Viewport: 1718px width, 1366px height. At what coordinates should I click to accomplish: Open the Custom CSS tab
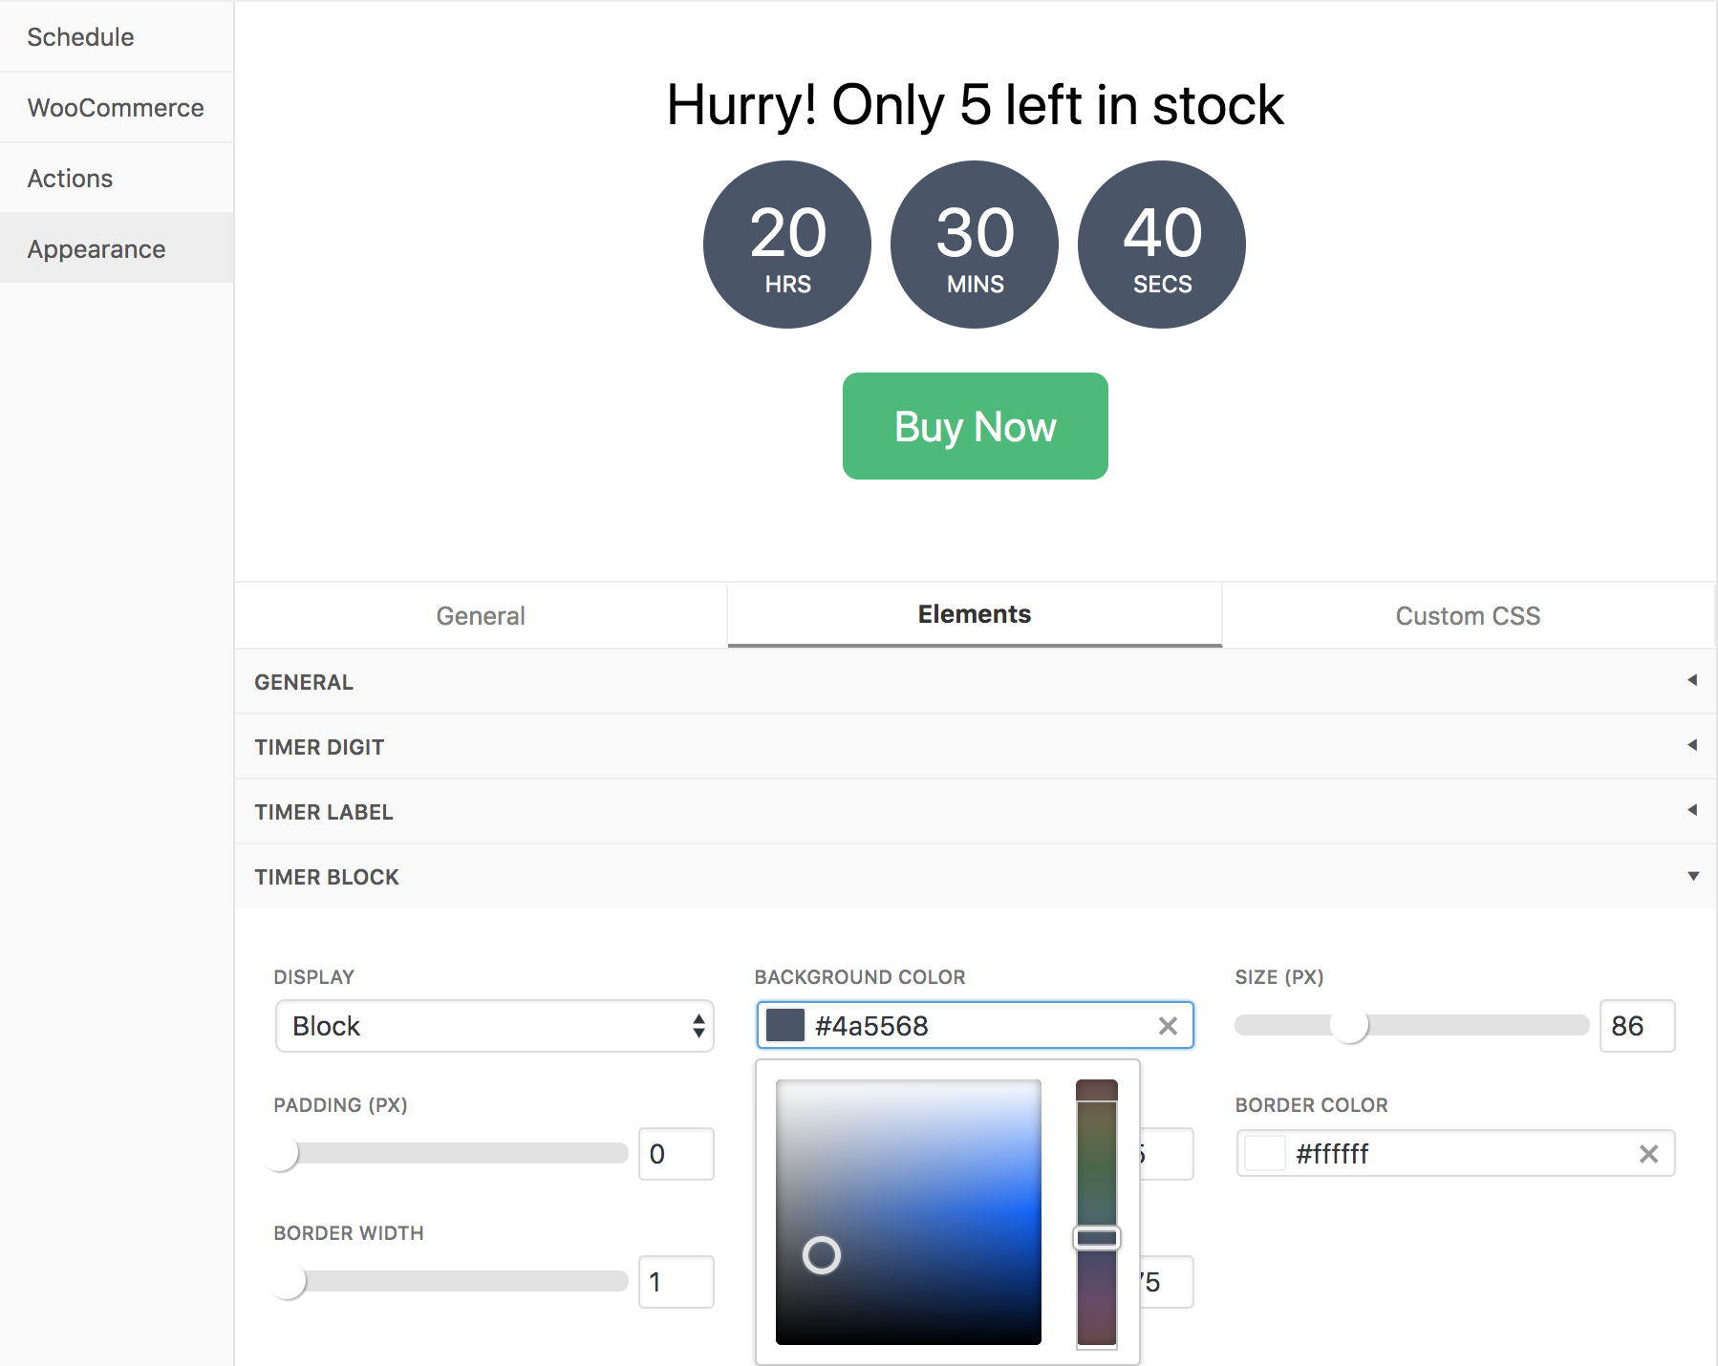(1468, 616)
